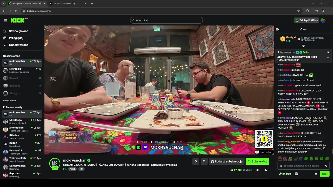Image resolution: width=333 pixels, height=187 pixels.
Task: Click chat username stopy_meesyk
Action: tap(291, 142)
